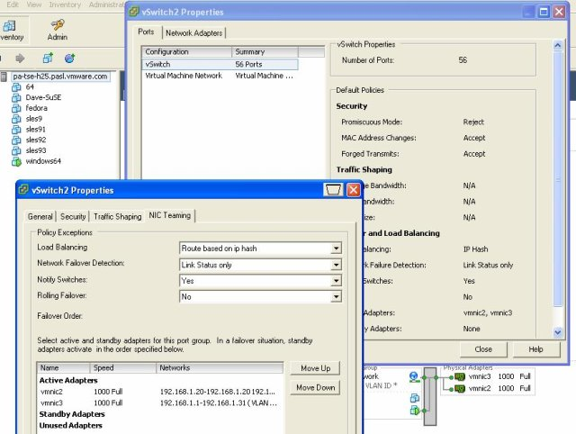Switch to the Traffic Shaping tab
Screen dimensions: 576x434
(118, 216)
